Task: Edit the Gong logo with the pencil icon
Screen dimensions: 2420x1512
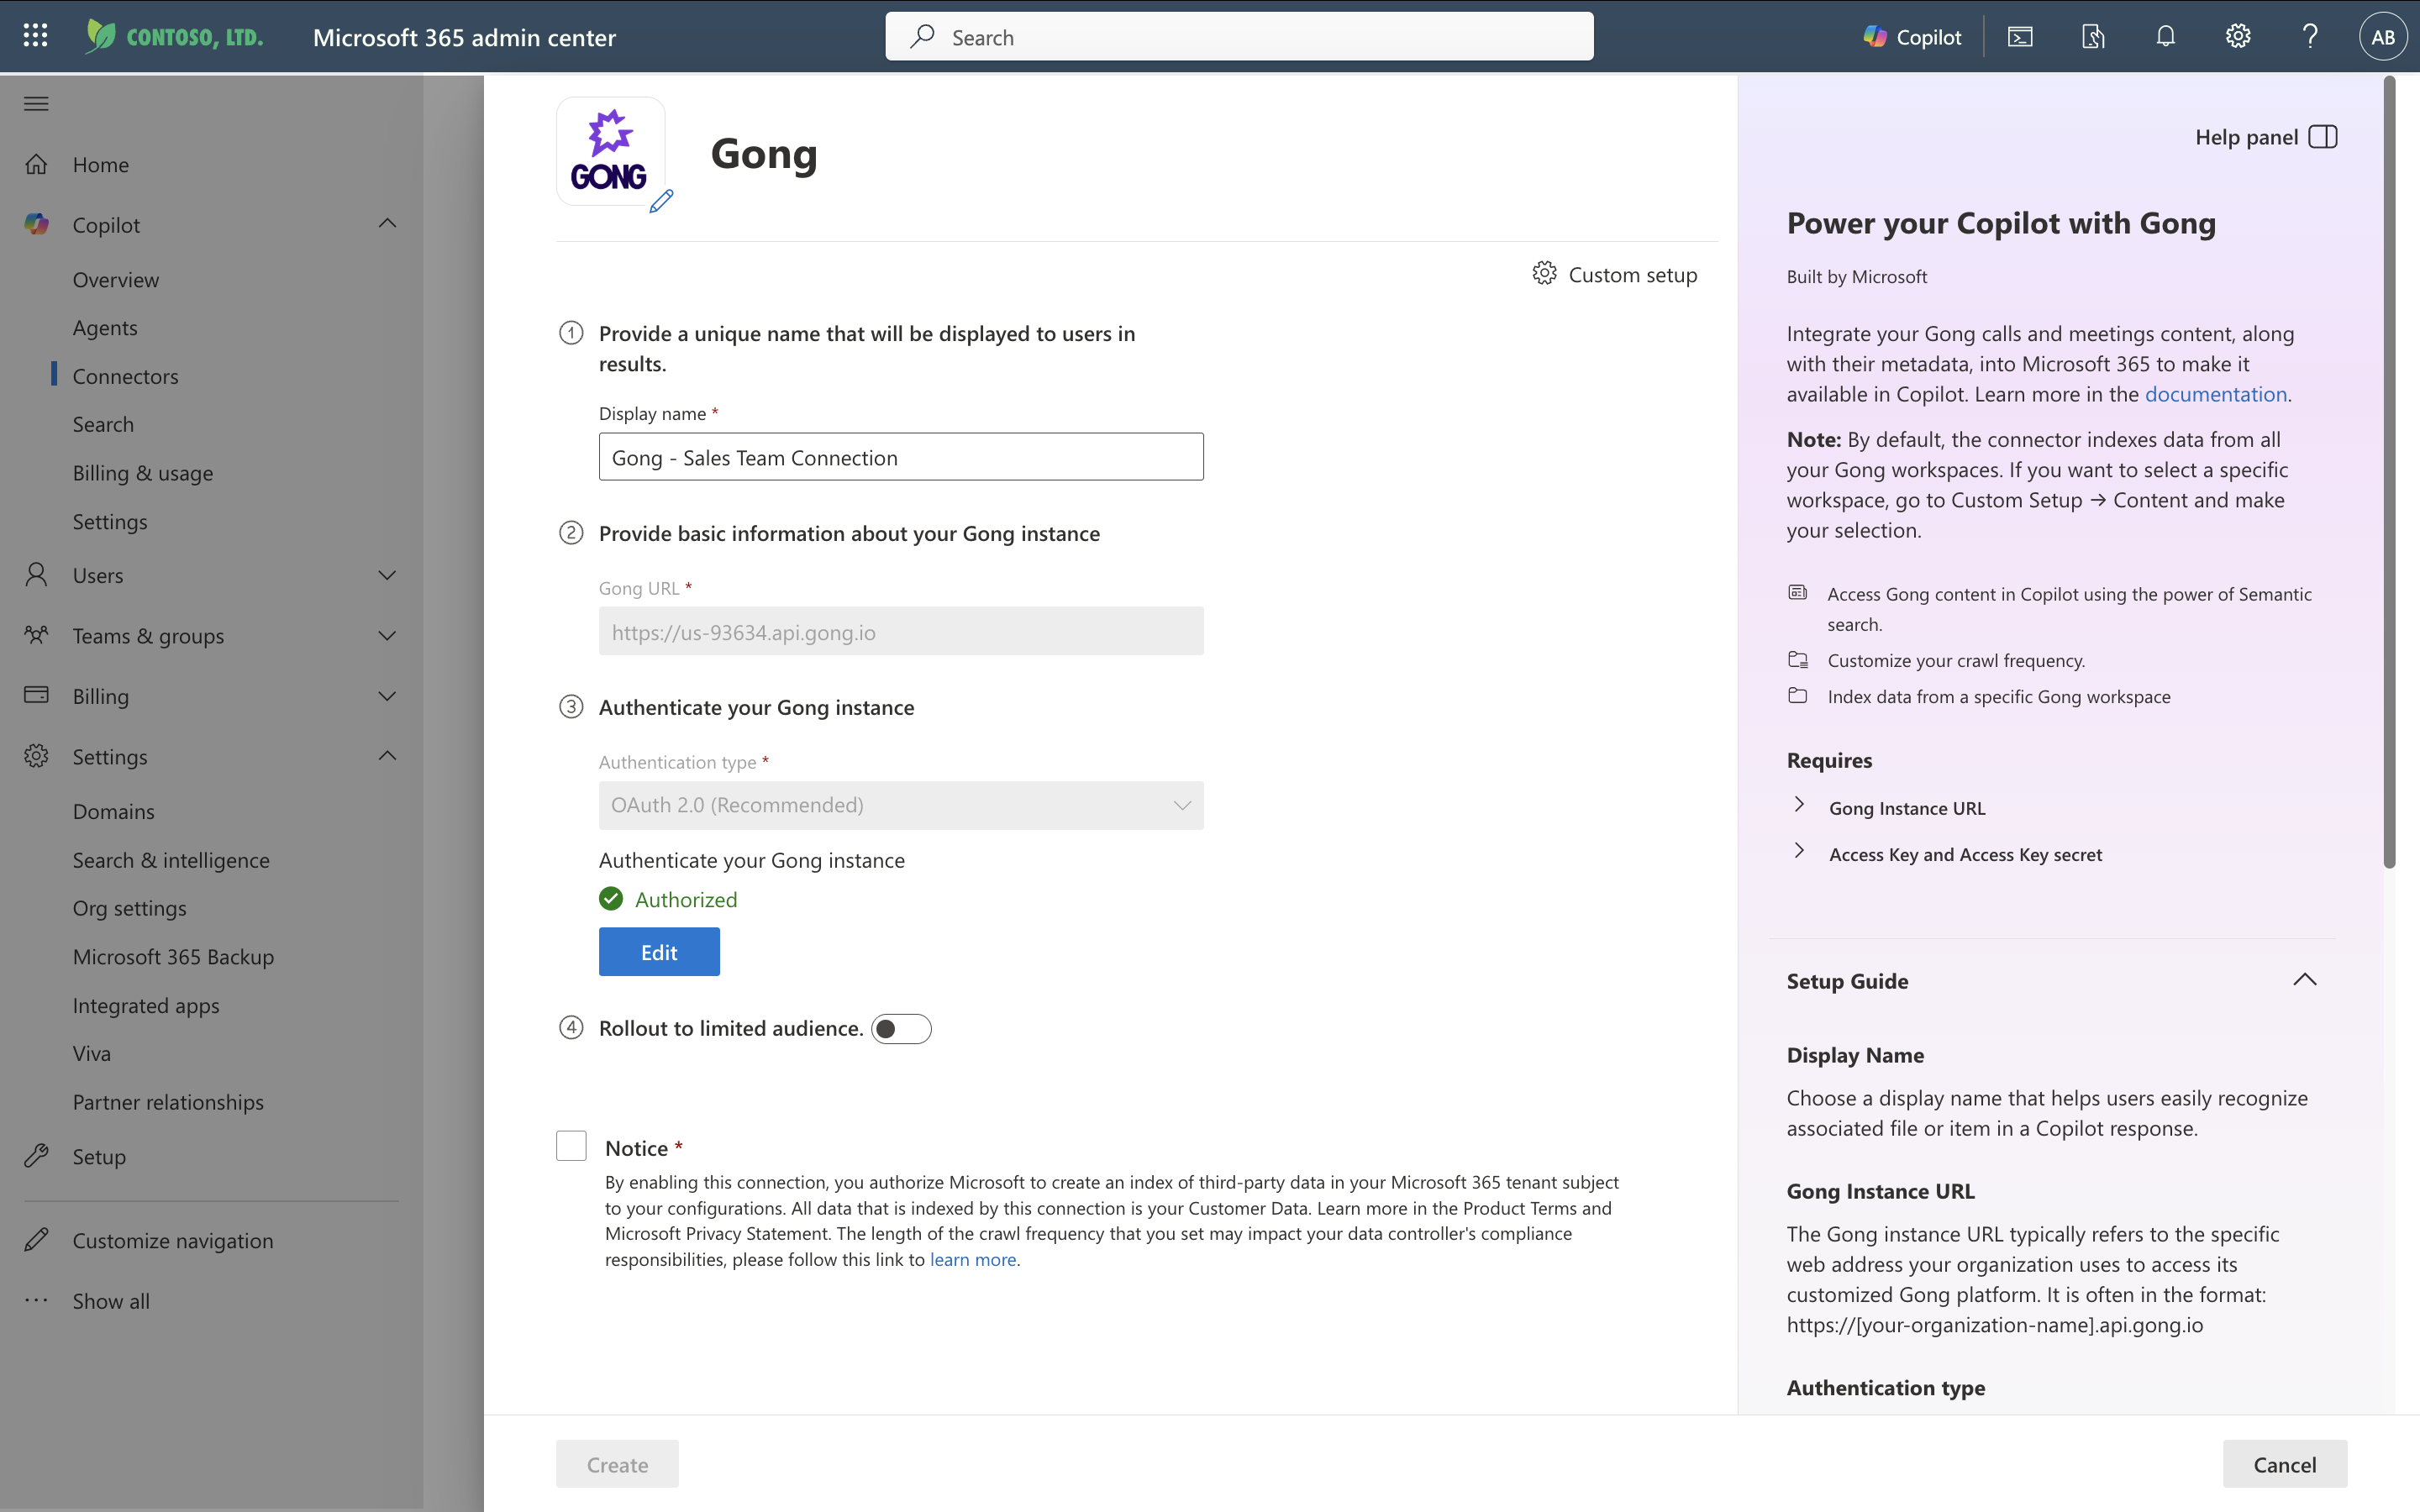Action: (662, 202)
